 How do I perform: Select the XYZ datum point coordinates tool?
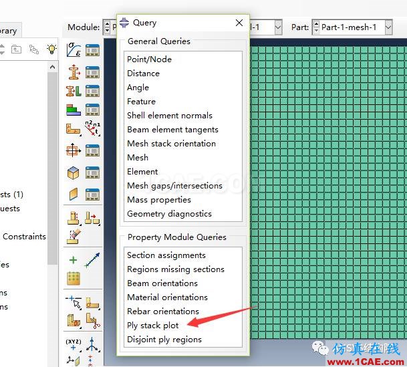(74, 345)
